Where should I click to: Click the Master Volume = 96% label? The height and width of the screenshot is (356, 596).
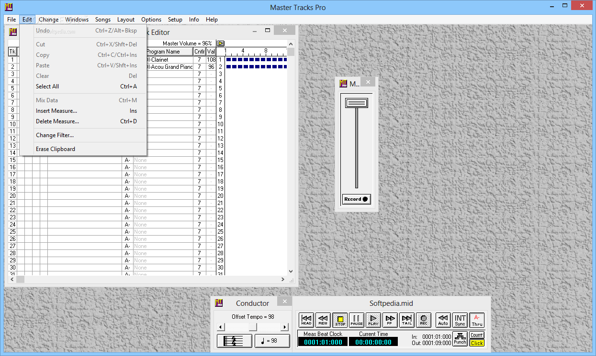[187, 43]
